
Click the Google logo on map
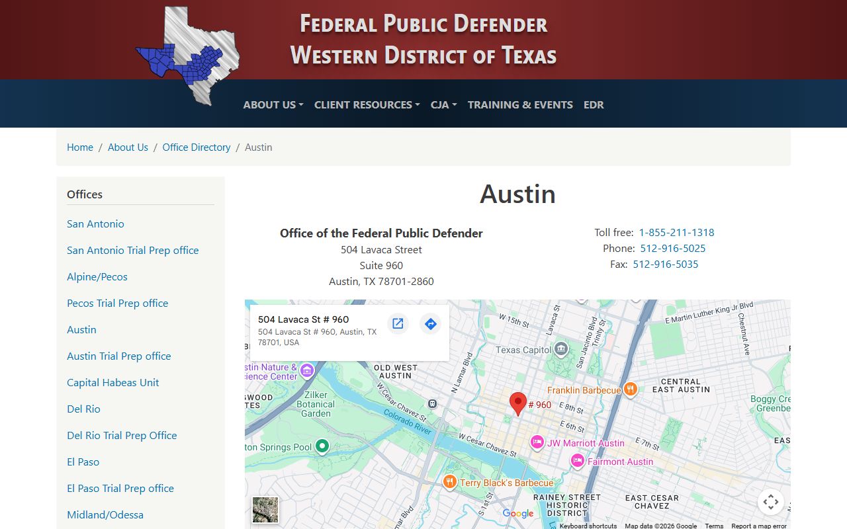(x=518, y=514)
